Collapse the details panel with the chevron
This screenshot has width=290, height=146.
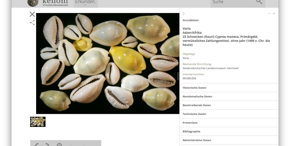[x=184, y=14]
